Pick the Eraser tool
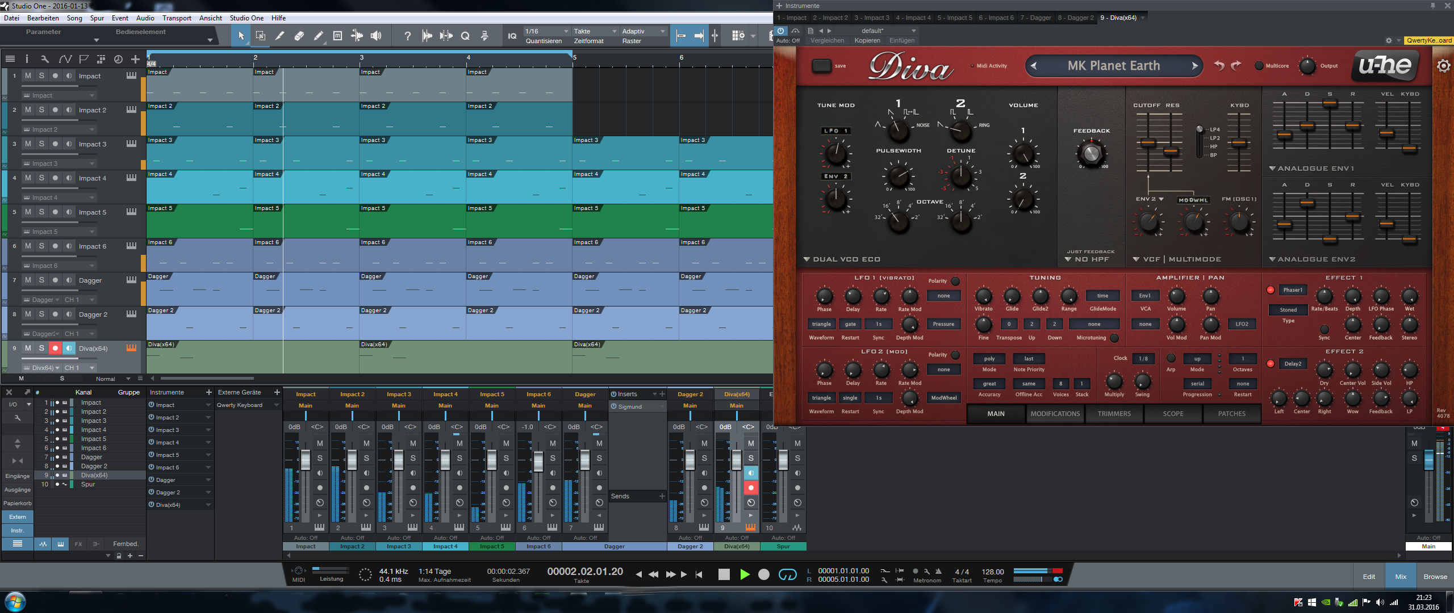 [299, 36]
